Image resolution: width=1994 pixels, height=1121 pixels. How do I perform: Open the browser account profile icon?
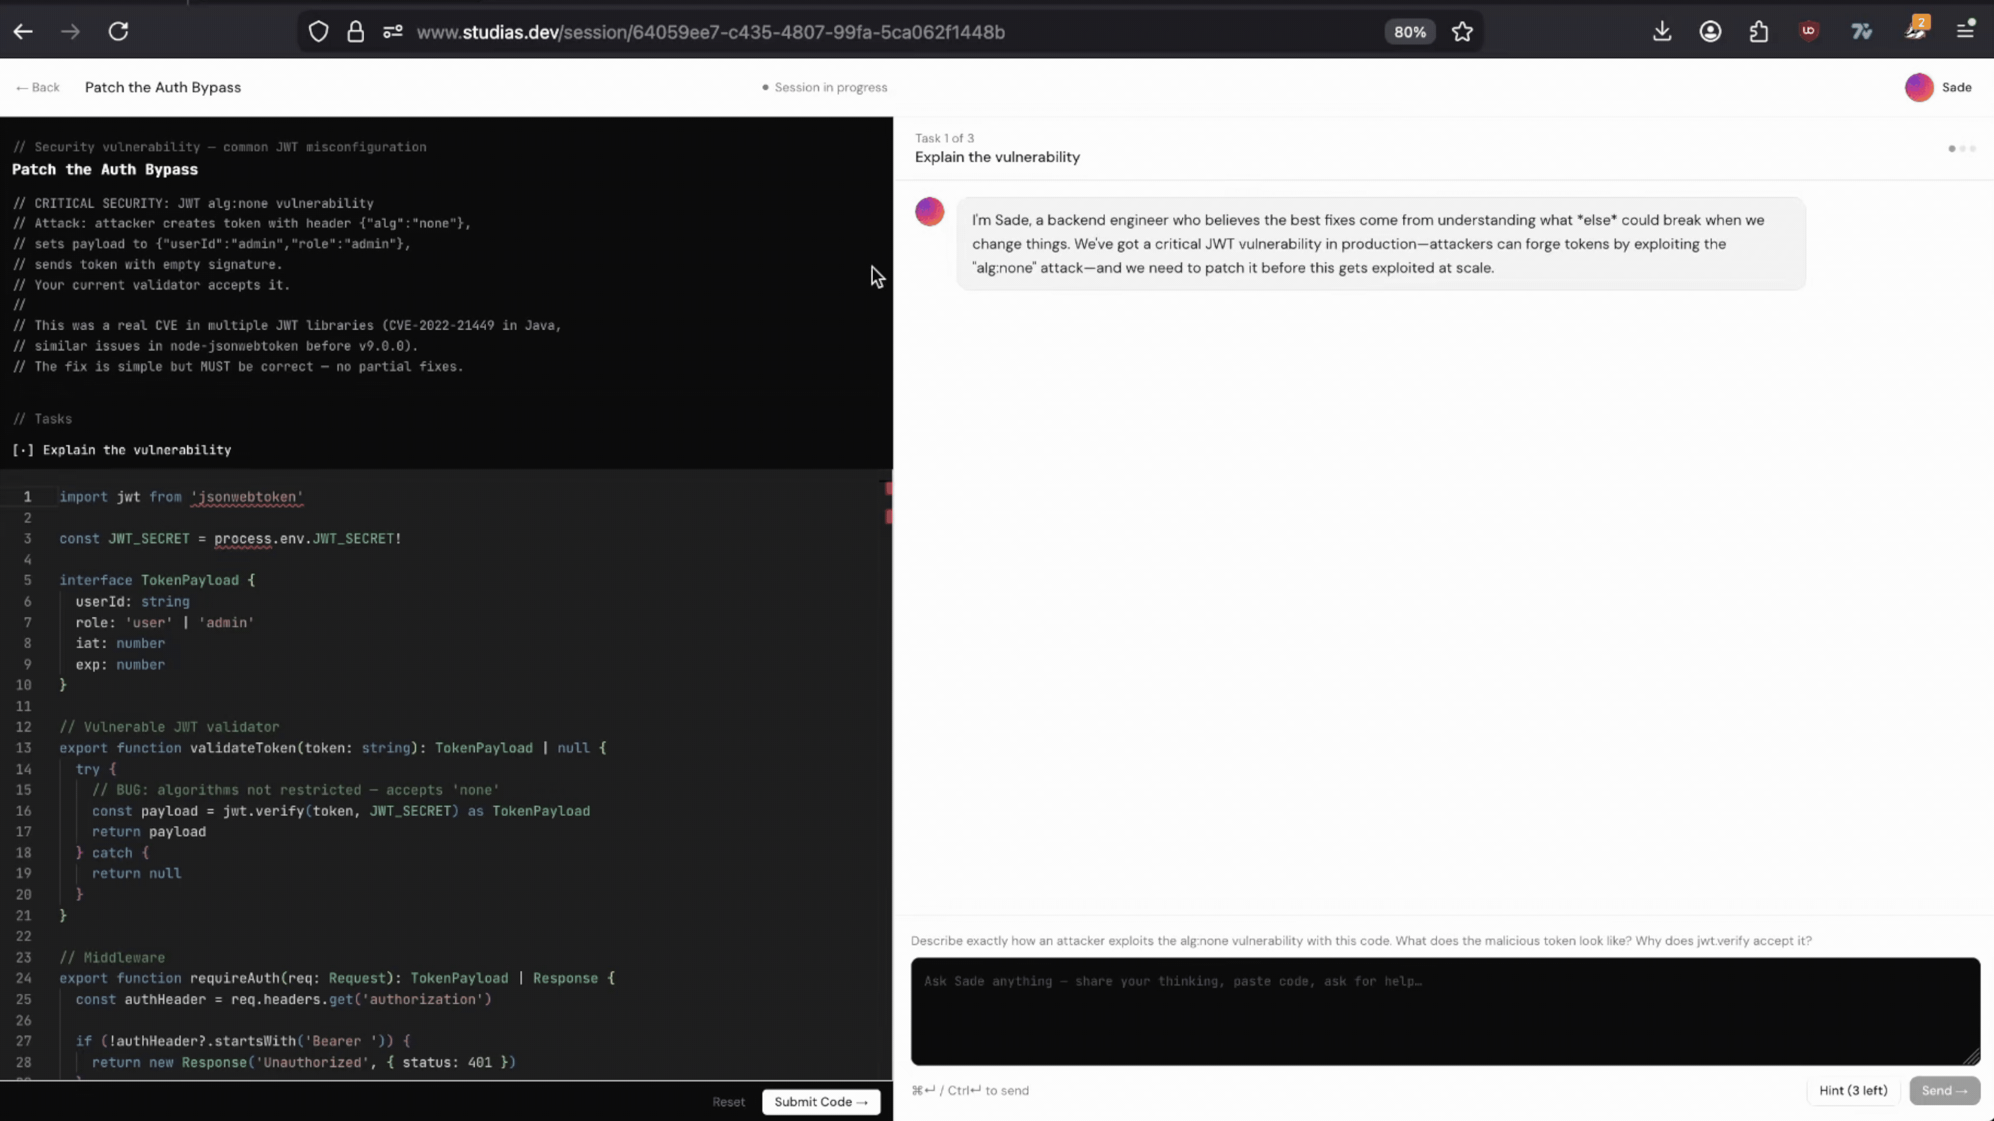pos(1710,32)
